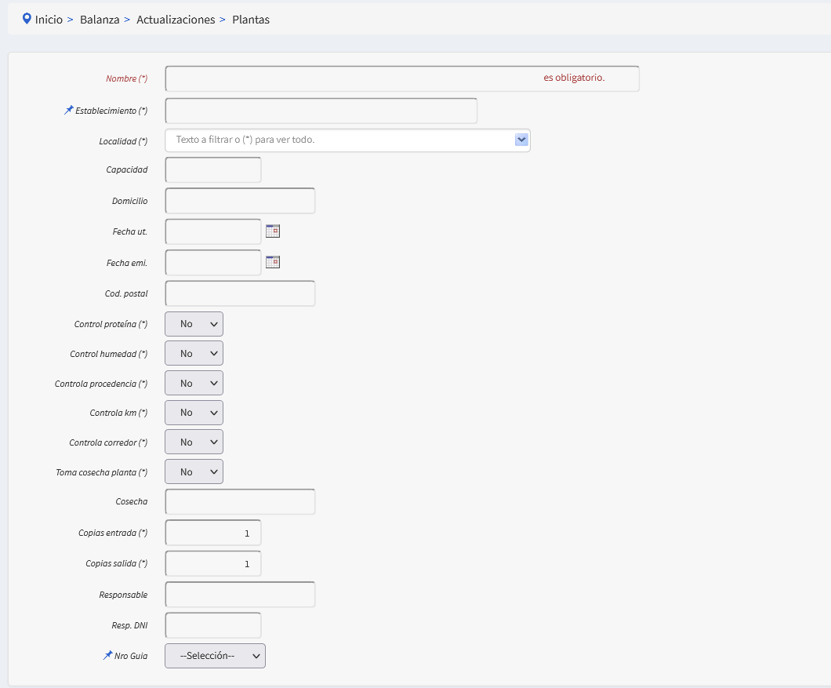Click the Nombre input field
This screenshot has width=831, height=688.
(x=353, y=78)
